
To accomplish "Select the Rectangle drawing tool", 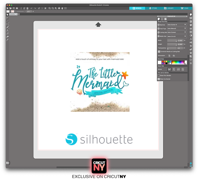I will [x=7, y=24].
